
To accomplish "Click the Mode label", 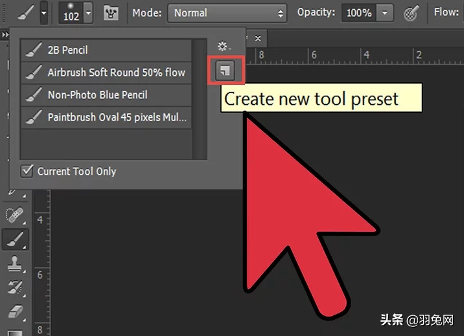I will pos(147,13).
